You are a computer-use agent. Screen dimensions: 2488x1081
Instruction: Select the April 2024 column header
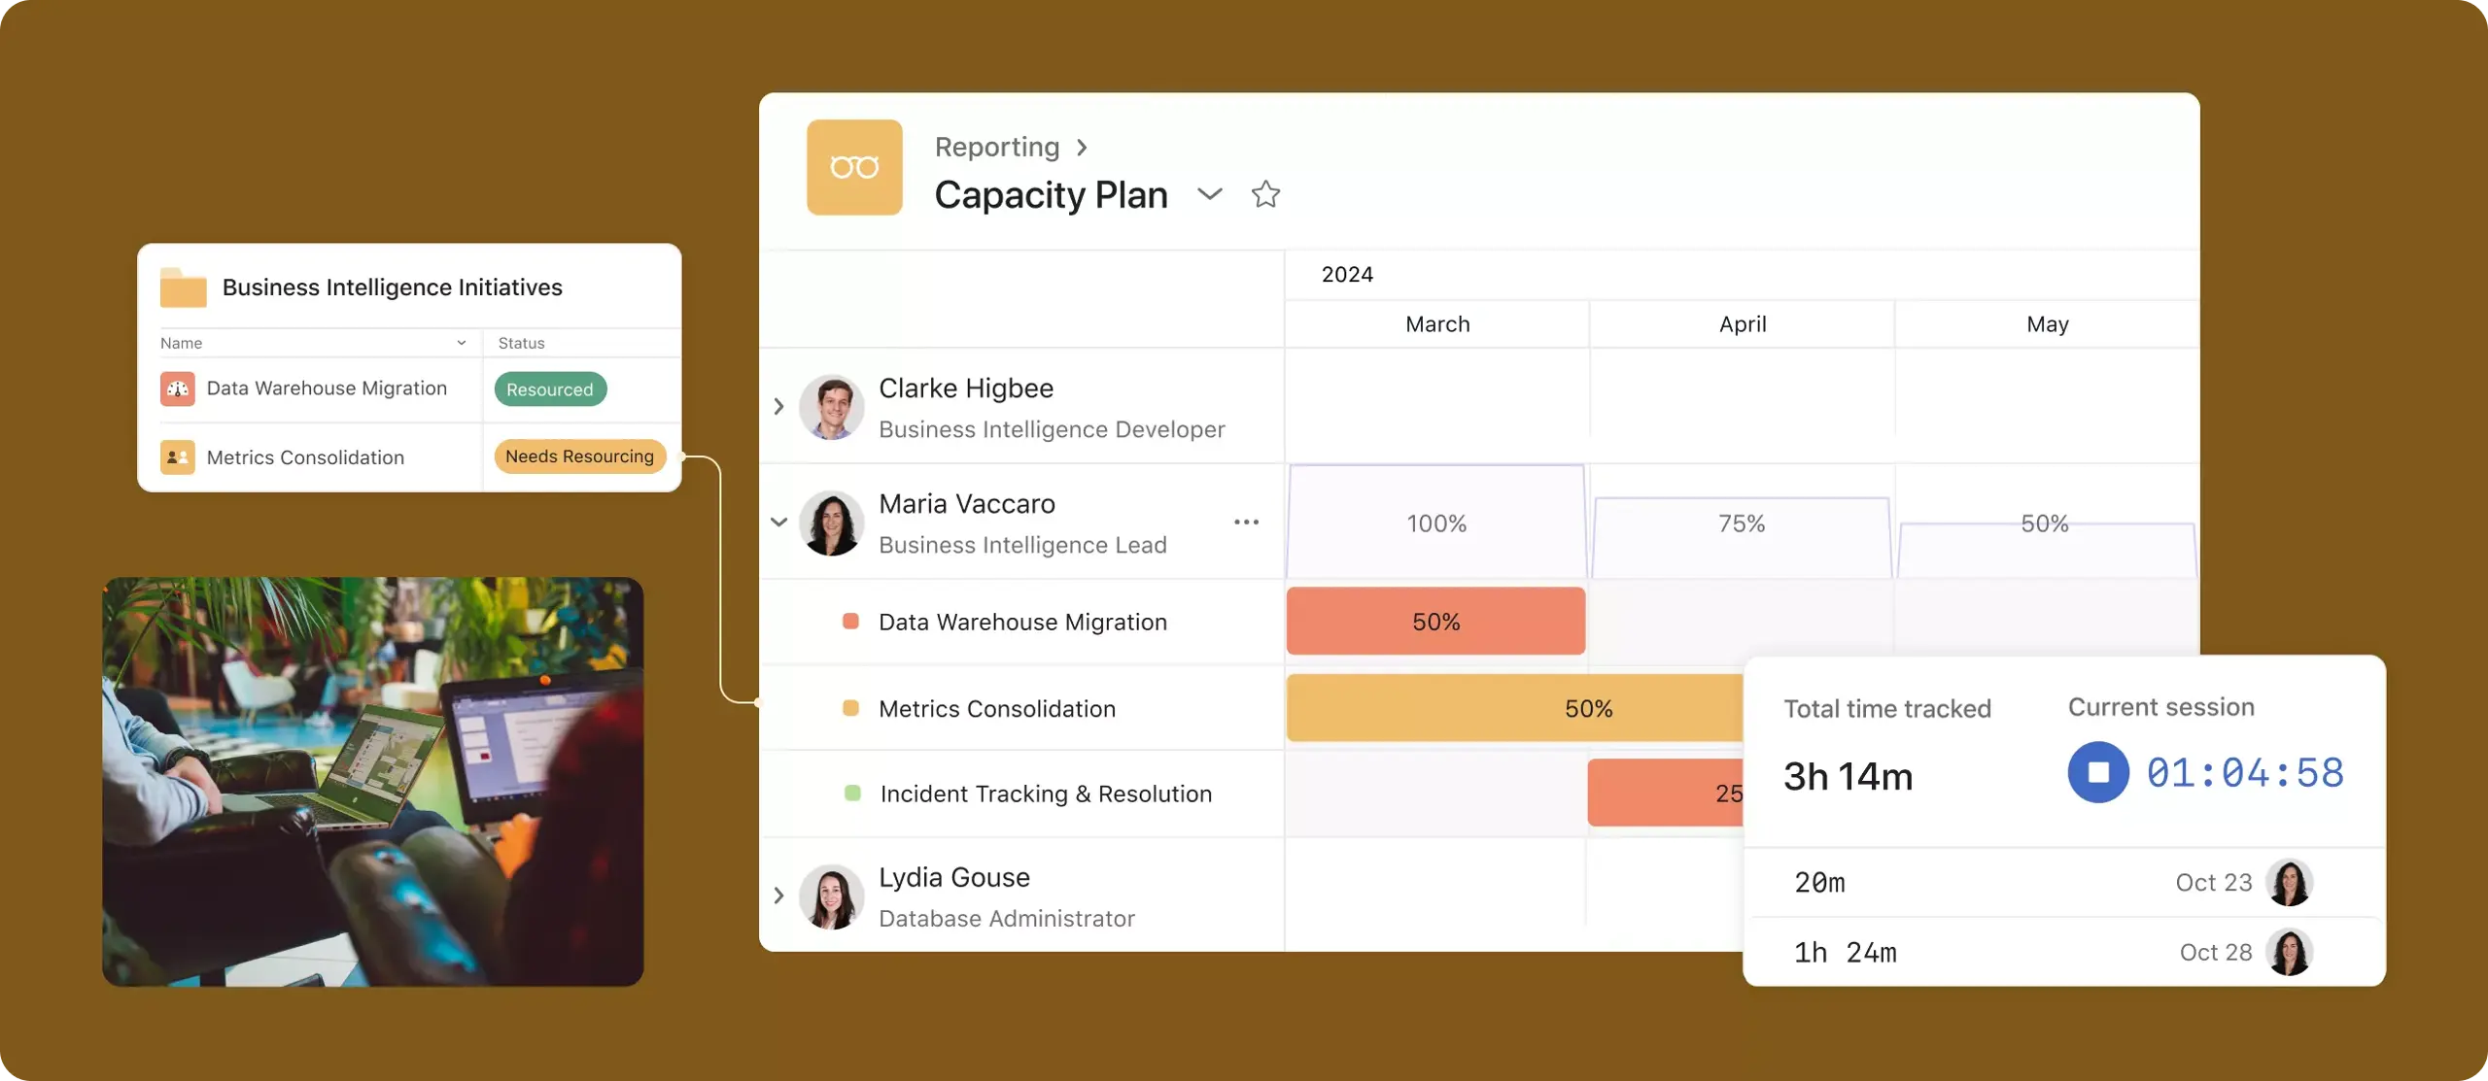1741,323
